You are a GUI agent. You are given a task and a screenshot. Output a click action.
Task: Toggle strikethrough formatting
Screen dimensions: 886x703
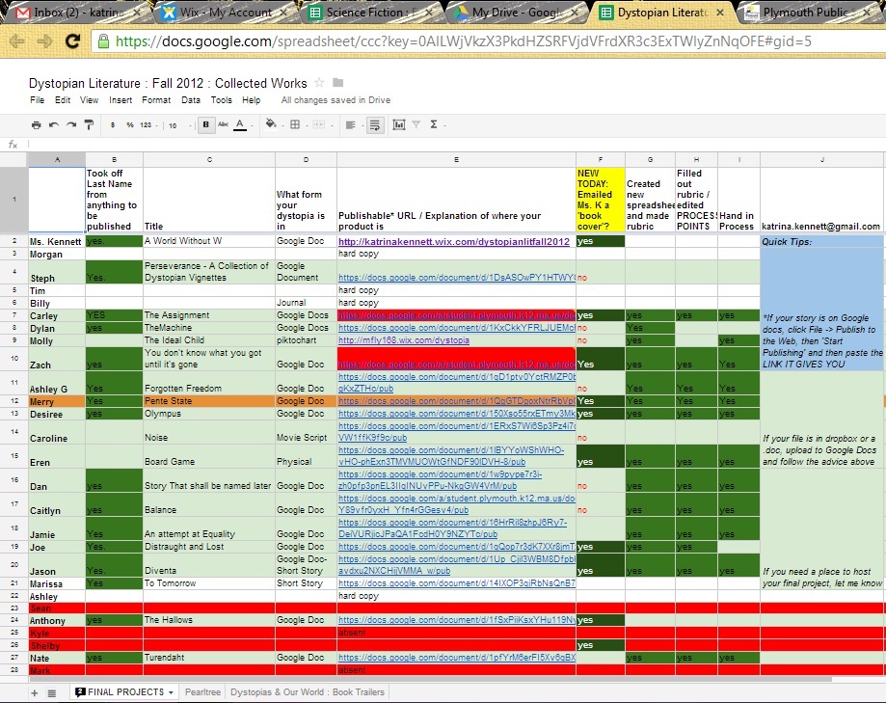coord(223,124)
